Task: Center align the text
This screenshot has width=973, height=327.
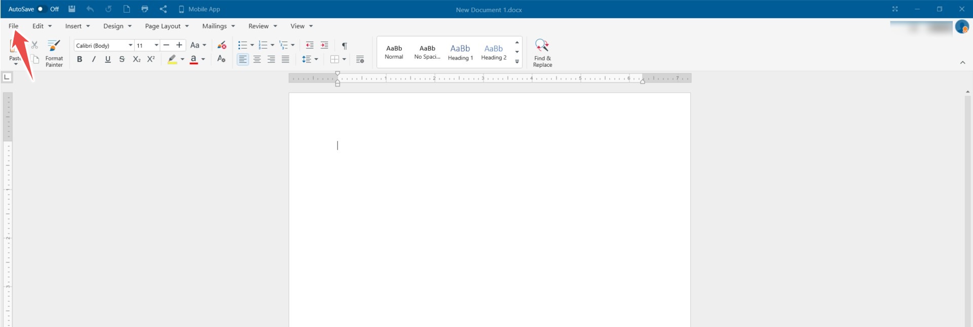Action: [257, 59]
